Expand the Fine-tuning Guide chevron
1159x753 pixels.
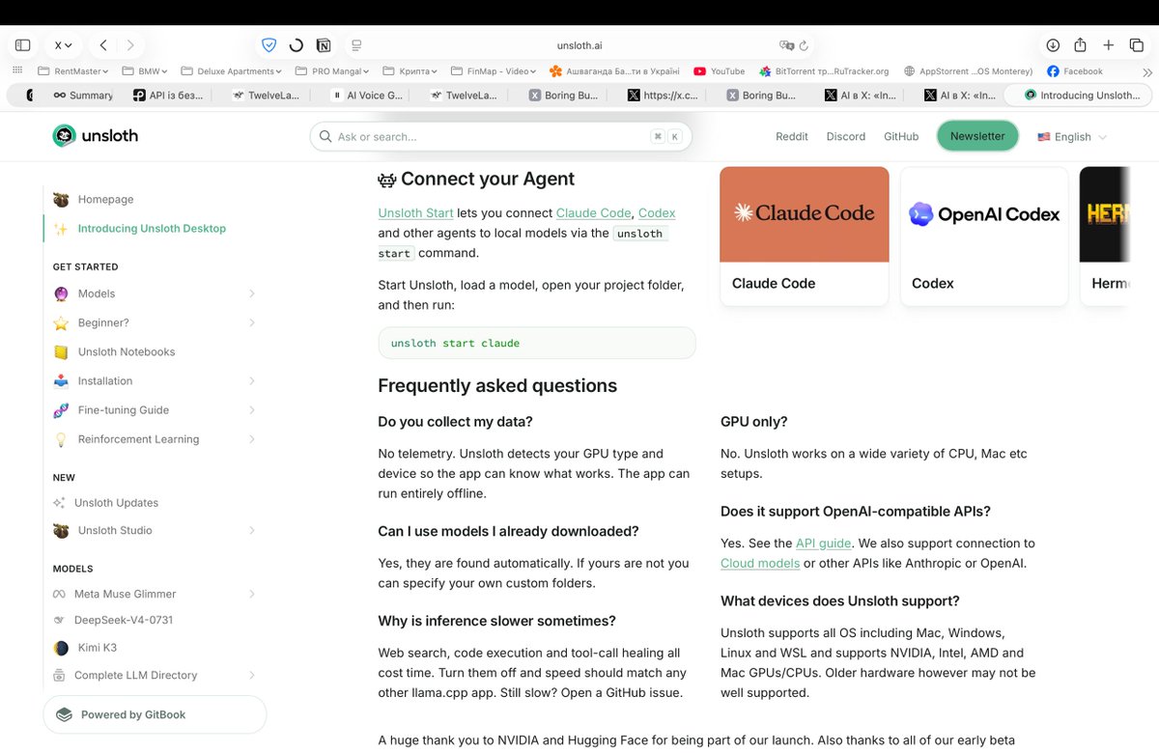click(x=251, y=409)
